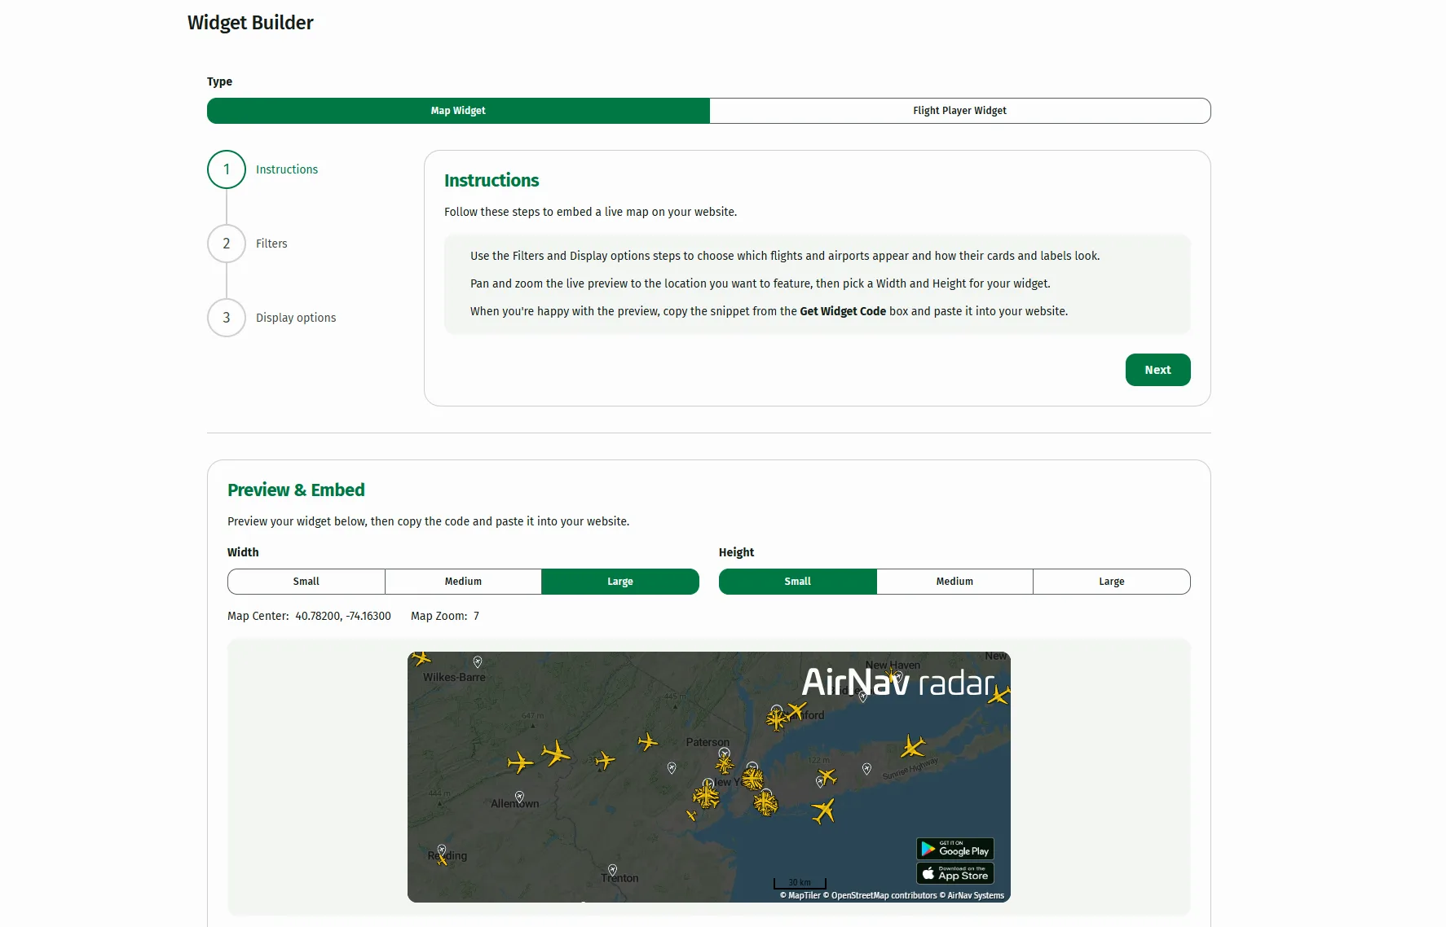The width and height of the screenshot is (1446, 927).
Task: Select airport pin left of Sunrise Highway label
Action: (866, 768)
